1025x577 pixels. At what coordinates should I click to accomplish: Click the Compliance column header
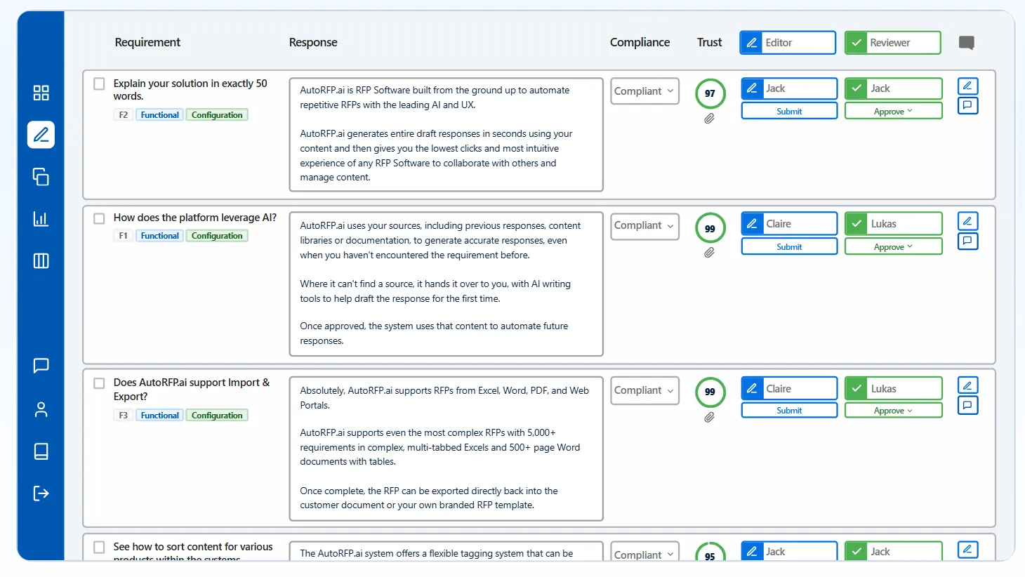(640, 43)
